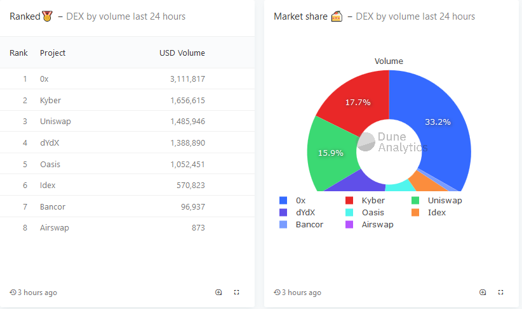Image resolution: width=522 pixels, height=309 pixels.
Task: Sort table by USD Volume column
Action: click(182, 53)
